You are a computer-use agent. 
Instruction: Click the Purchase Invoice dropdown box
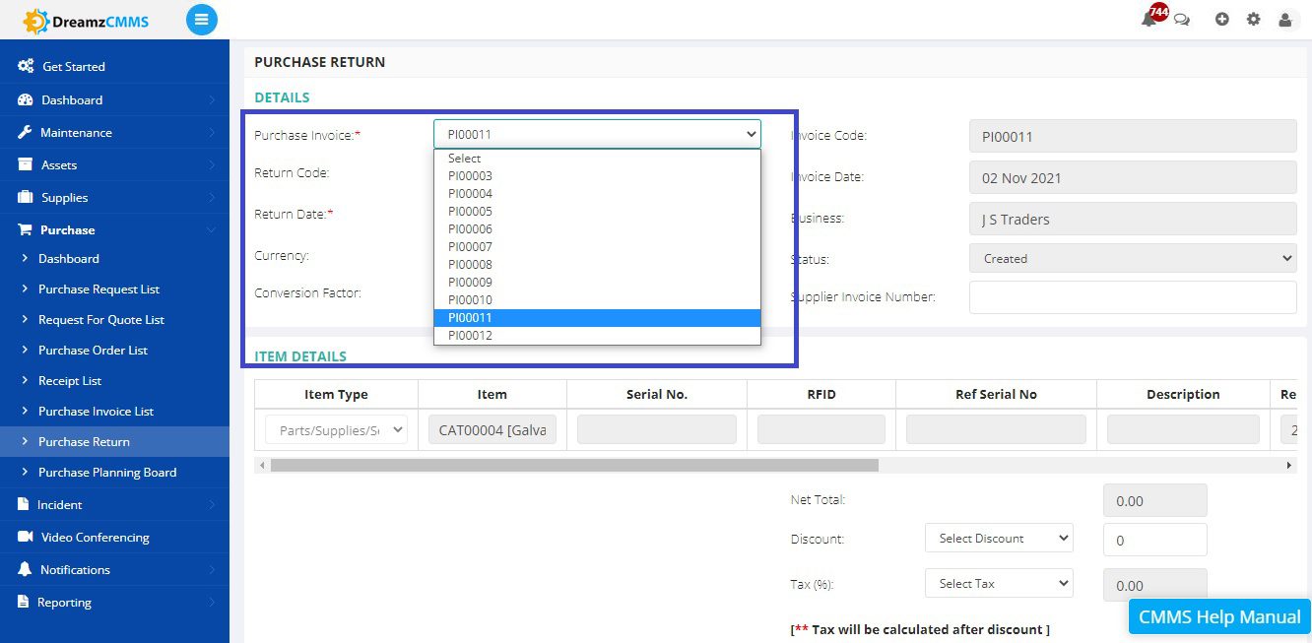597,134
